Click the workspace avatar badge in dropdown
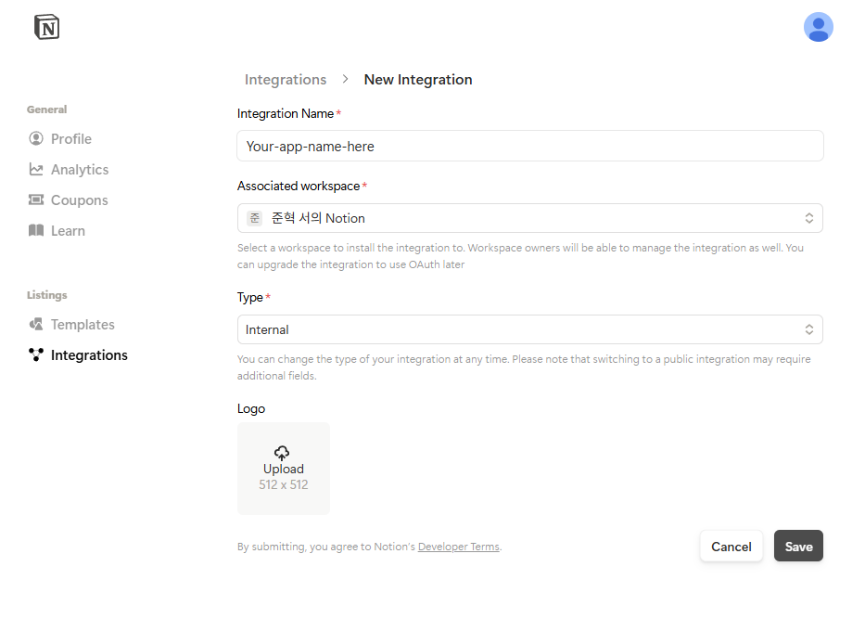The width and height of the screenshot is (865, 631). tap(254, 218)
